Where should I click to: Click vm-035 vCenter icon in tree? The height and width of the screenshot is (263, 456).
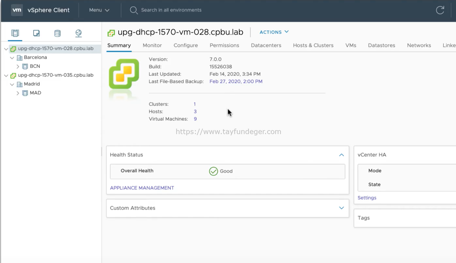pos(13,76)
